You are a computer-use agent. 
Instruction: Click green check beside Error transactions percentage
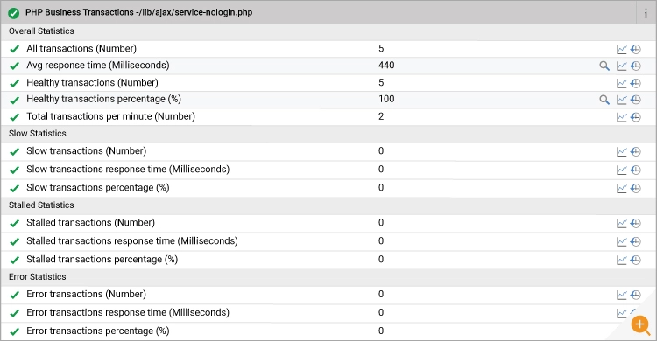(x=15, y=331)
